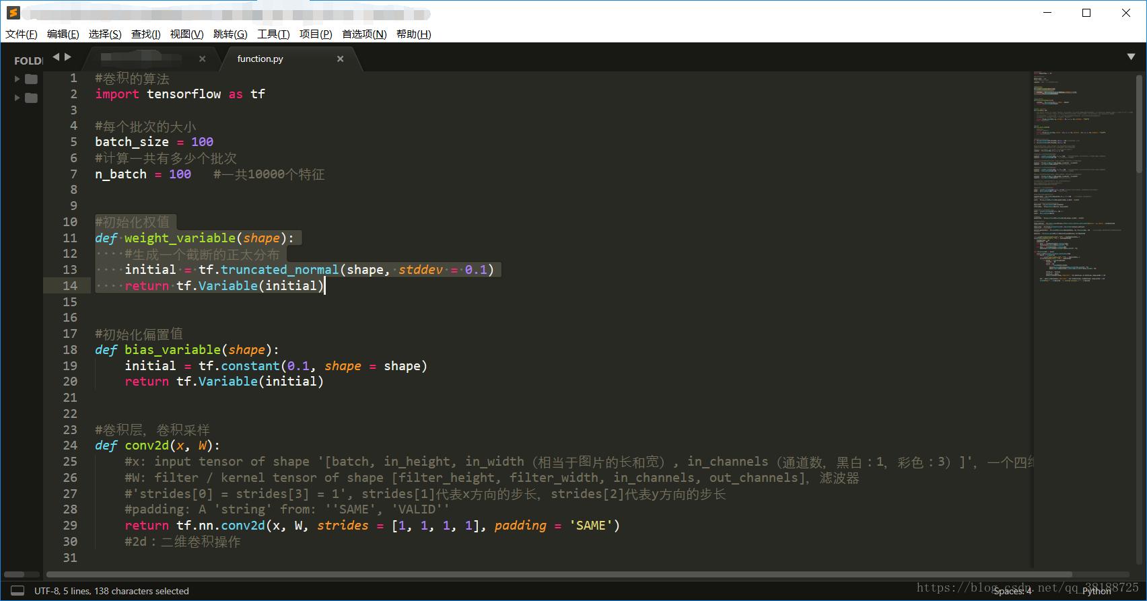
Task: Minimize the Sublime Text window
Action: 1047,13
